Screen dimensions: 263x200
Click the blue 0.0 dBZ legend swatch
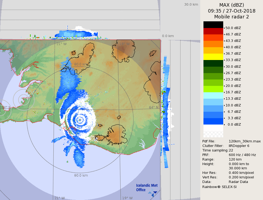(x=213, y=121)
